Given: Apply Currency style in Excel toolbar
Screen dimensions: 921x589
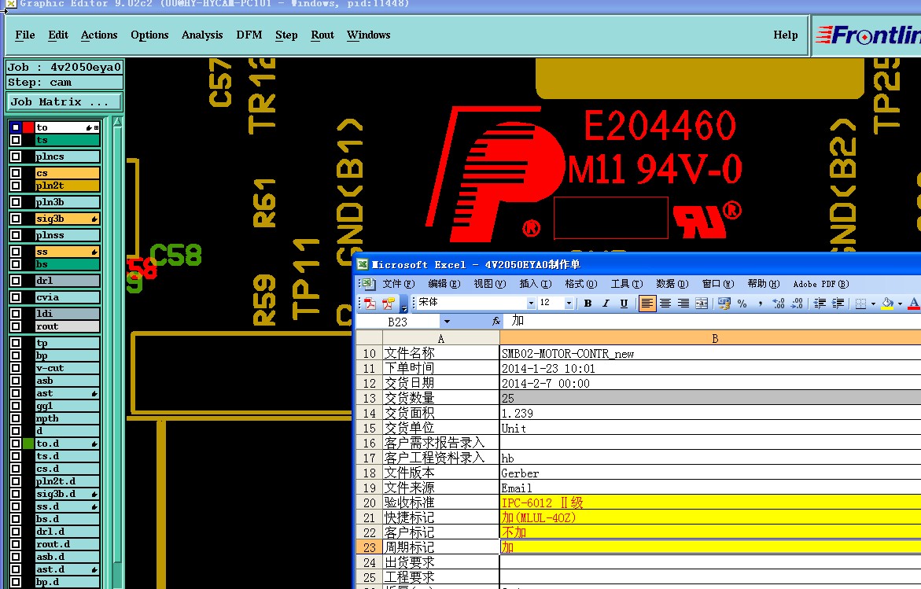Looking at the screenshot, I should coord(724,303).
